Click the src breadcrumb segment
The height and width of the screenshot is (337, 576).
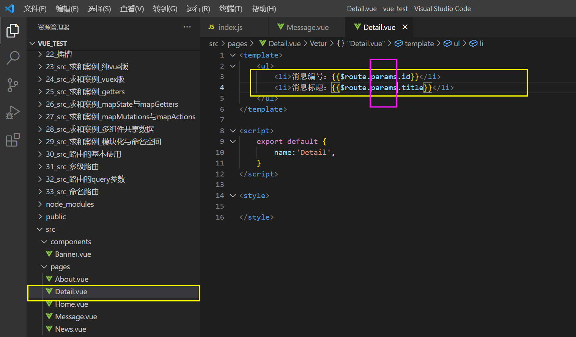click(x=214, y=44)
